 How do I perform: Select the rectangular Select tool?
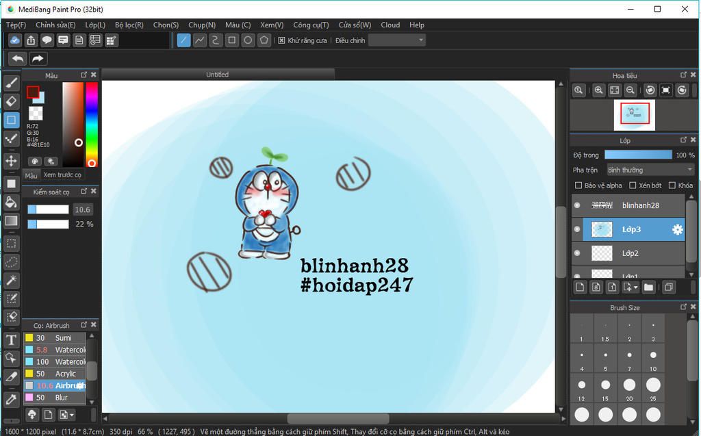coord(12,244)
